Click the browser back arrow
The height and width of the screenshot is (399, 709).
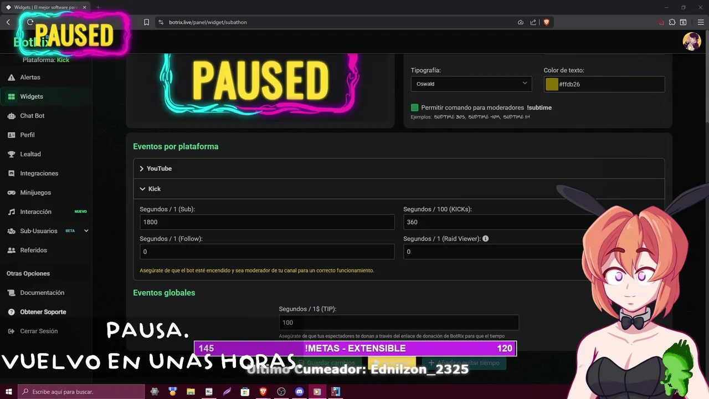pyautogui.click(x=8, y=22)
